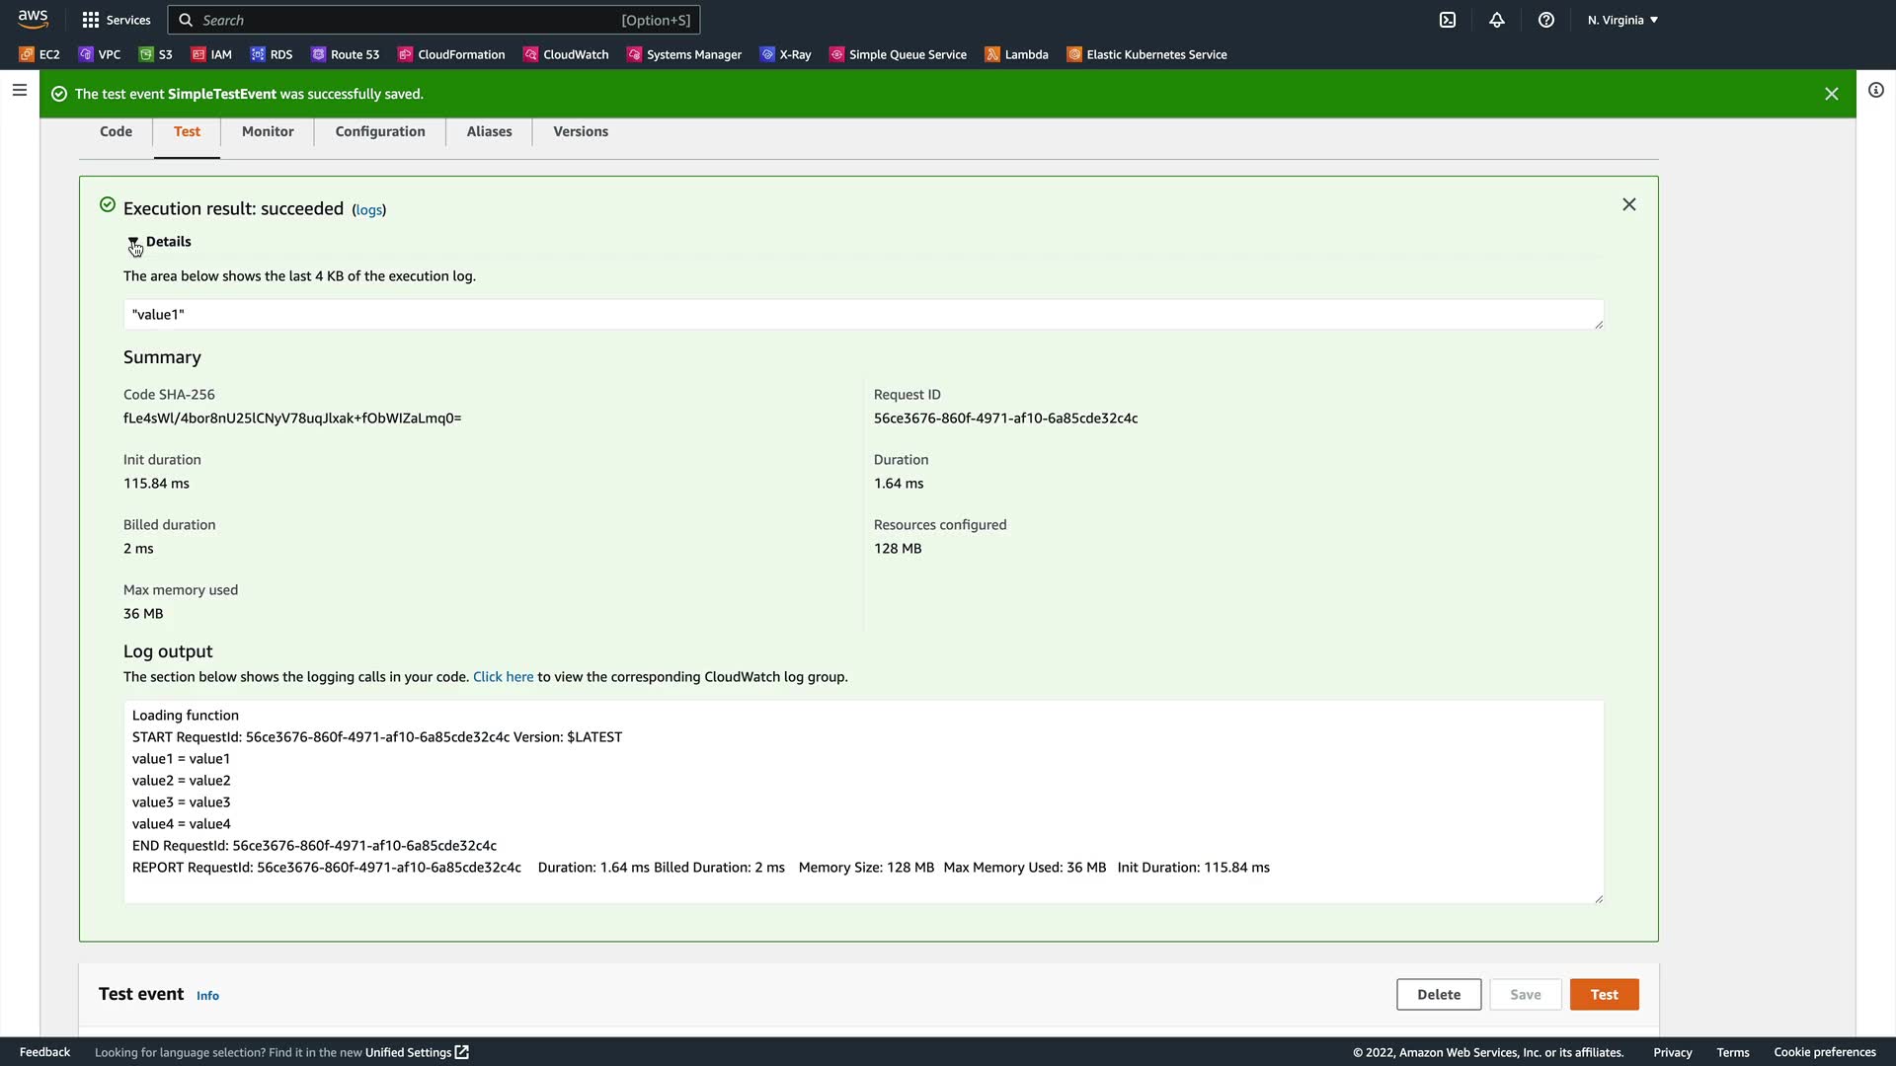Image resolution: width=1896 pixels, height=1066 pixels.
Task: Click the orange Test button
Action: click(1604, 994)
